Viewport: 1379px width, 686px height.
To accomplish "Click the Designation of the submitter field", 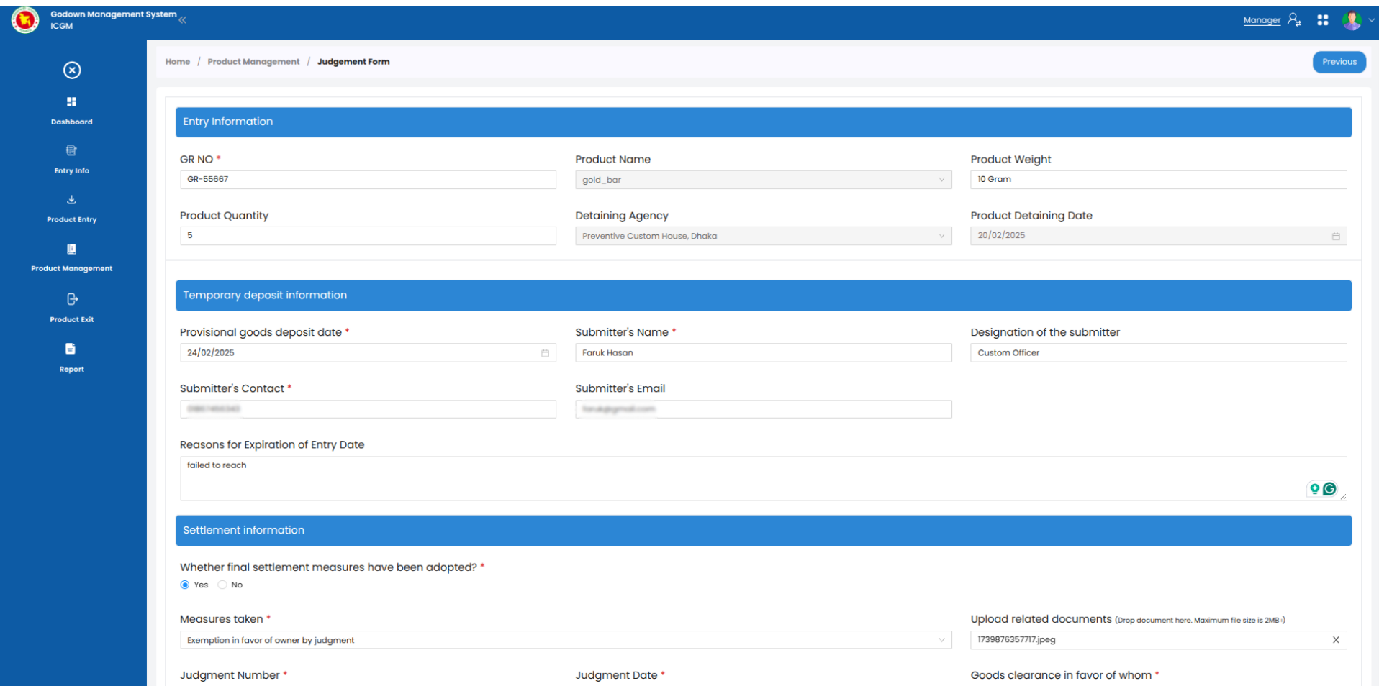I will 1158,352.
